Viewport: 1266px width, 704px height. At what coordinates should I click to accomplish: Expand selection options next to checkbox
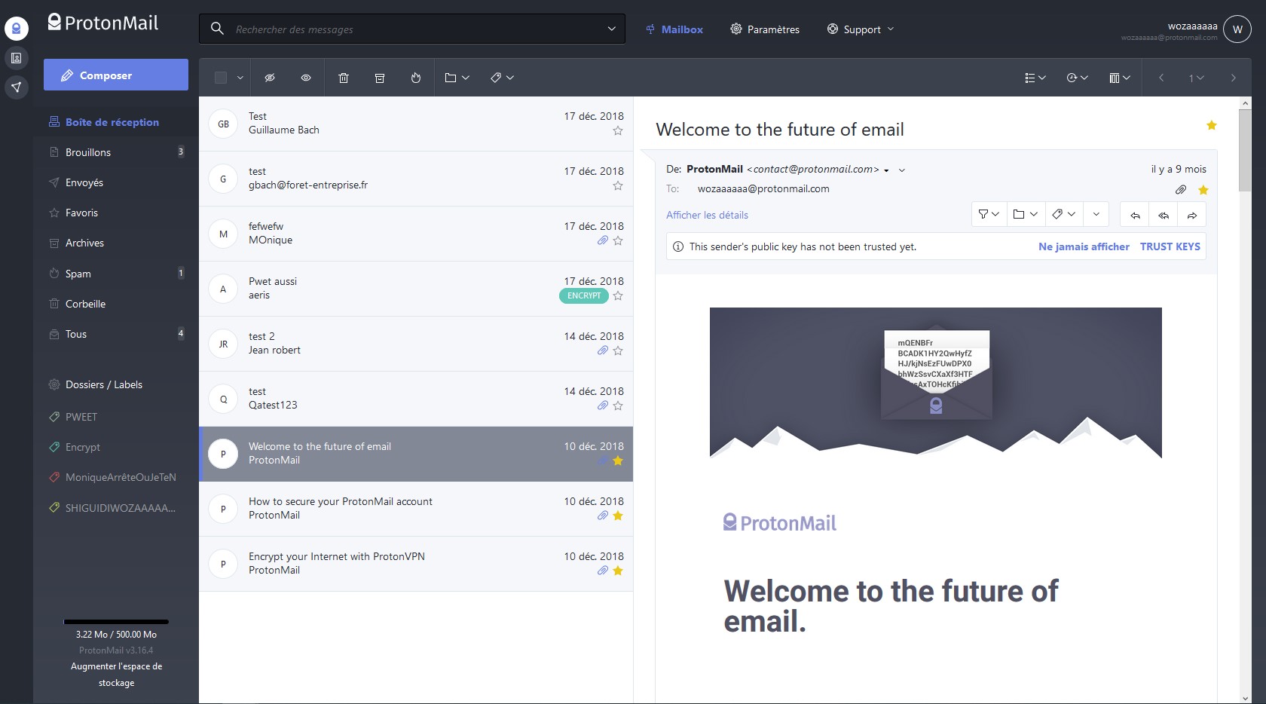240,78
